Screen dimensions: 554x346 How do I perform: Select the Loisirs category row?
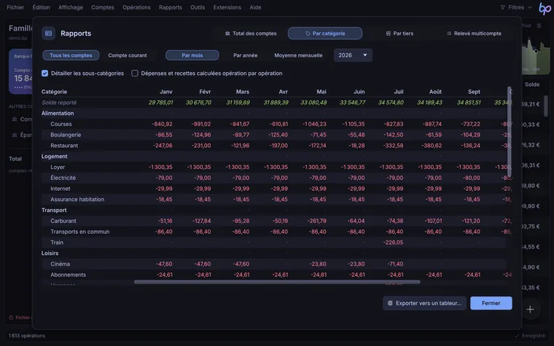point(274,253)
